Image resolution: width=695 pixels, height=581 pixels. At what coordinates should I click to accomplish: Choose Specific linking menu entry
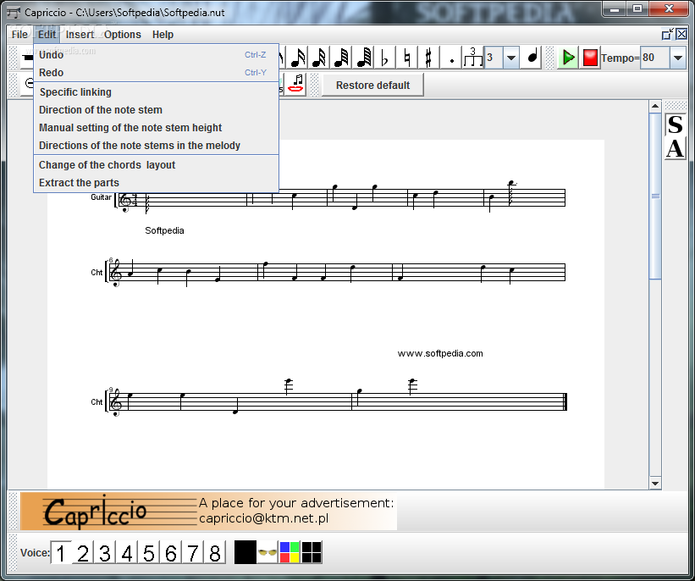click(156, 92)
